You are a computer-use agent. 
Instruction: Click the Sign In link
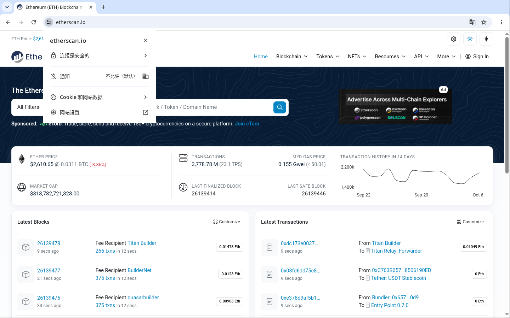[477, 57]
